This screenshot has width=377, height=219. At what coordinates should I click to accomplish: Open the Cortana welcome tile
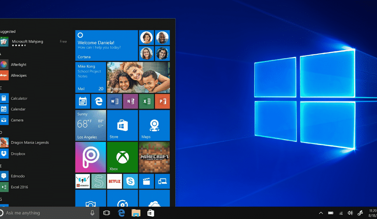tap(106, 45)
